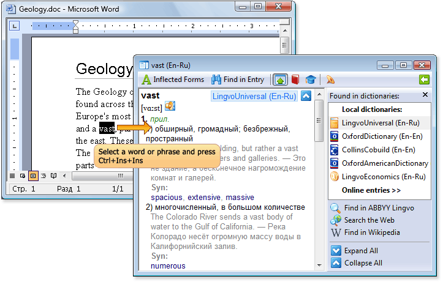This screenshot has width=443, height=282.
Task: Click the synonym link massive
Action: click(x=240, y=198)
